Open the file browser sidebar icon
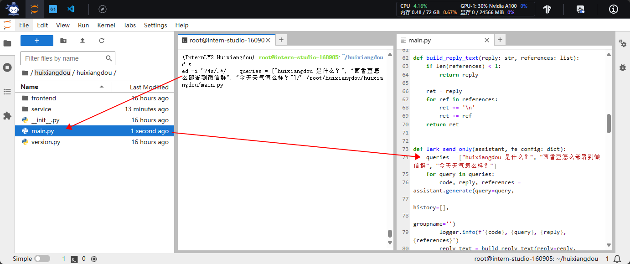Image resolution: width=630 pixels, height=264 pixels. pyautogui.click(x=7, y=43)
